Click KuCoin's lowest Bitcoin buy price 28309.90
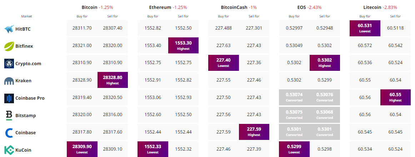This screenshot has width=415, height=157. pos(82,150)
